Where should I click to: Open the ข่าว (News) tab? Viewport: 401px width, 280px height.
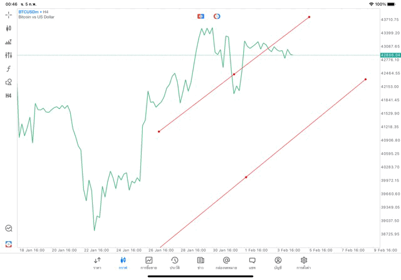pos(200,262)
